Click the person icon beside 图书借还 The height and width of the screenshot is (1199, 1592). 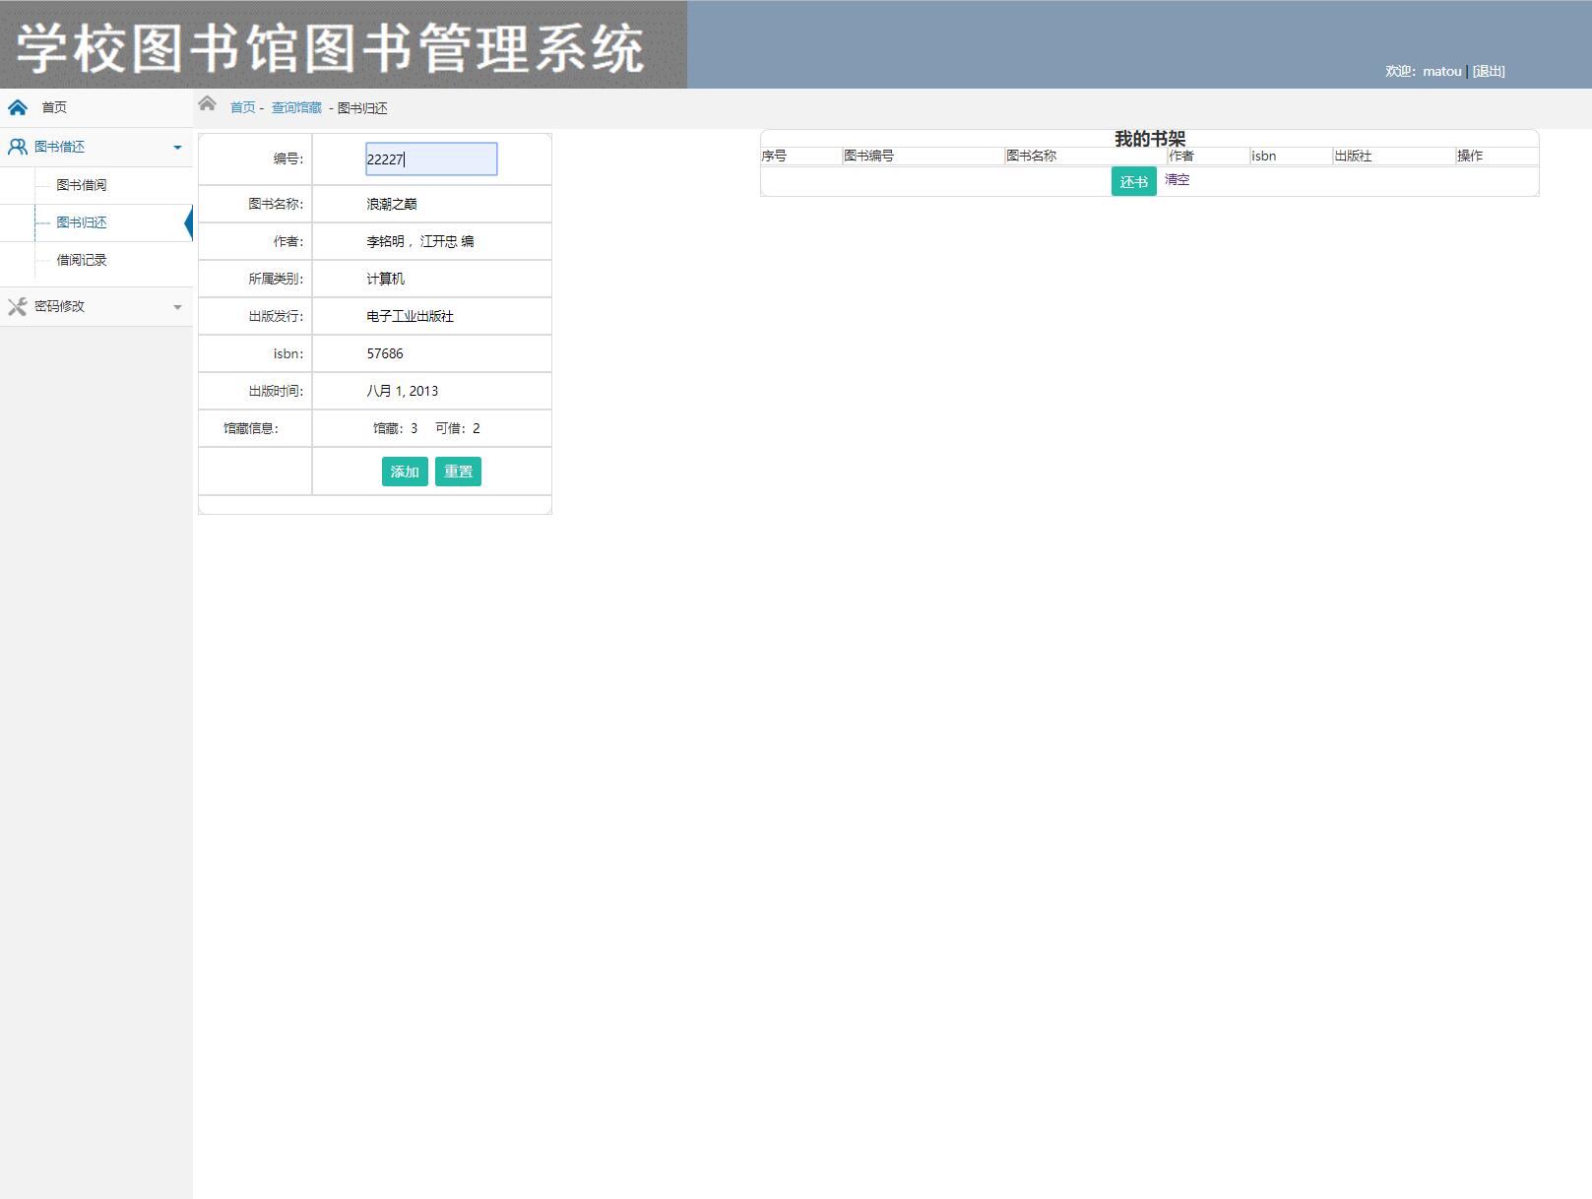17,146
